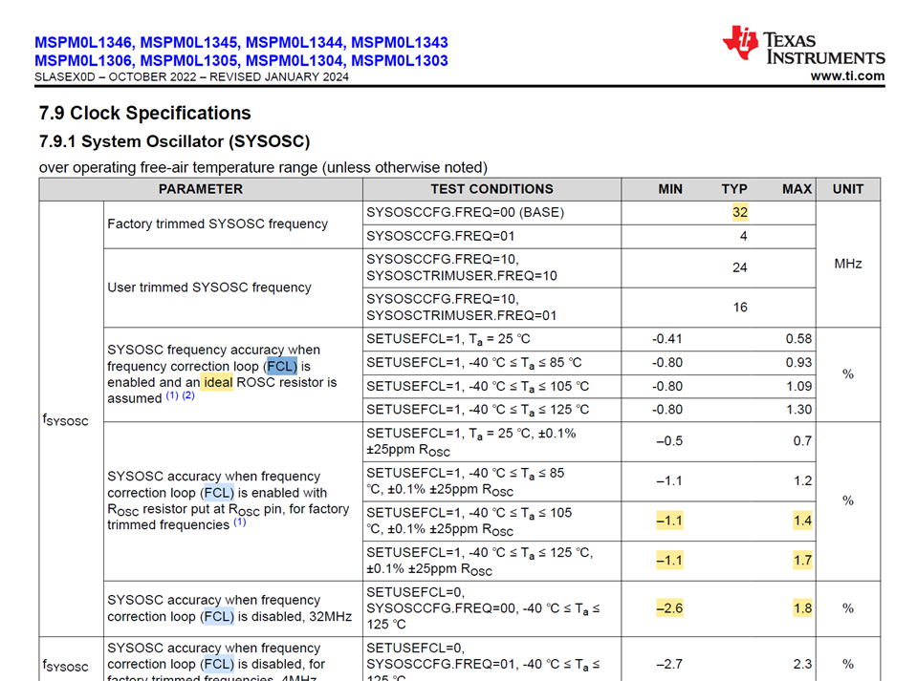Click the highlighted MIN value –2.6

click(x=669, y=608)
